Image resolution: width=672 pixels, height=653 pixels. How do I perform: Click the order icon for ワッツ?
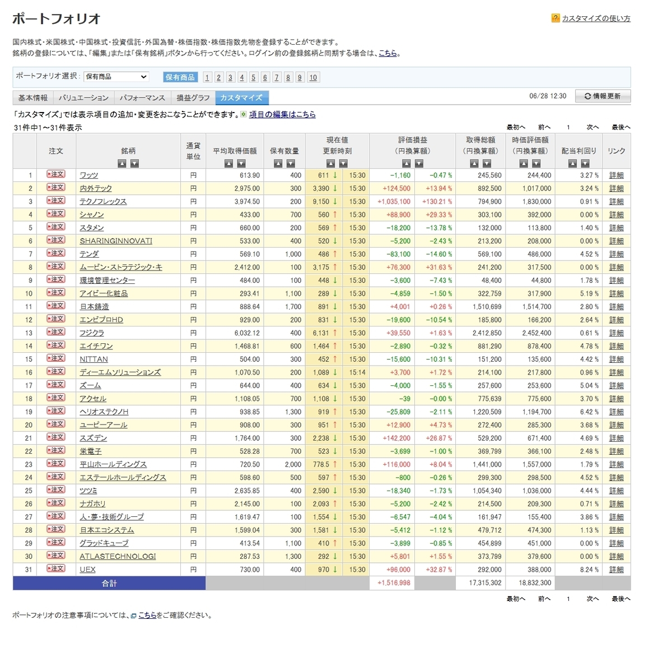coord(56,175)
